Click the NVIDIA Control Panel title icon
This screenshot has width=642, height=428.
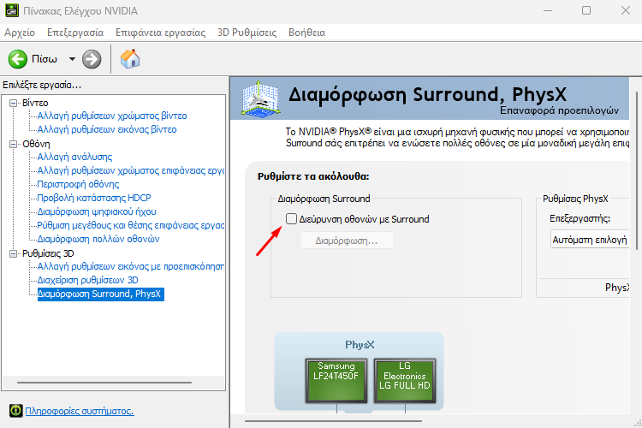[x=12, y=10]
